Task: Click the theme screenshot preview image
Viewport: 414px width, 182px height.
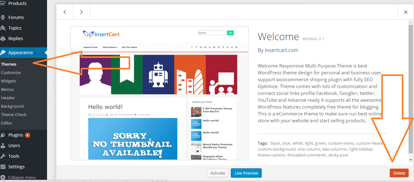Action: (x=159, y=93)
